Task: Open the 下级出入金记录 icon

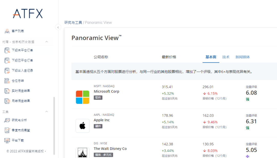Action: [7, 71]
